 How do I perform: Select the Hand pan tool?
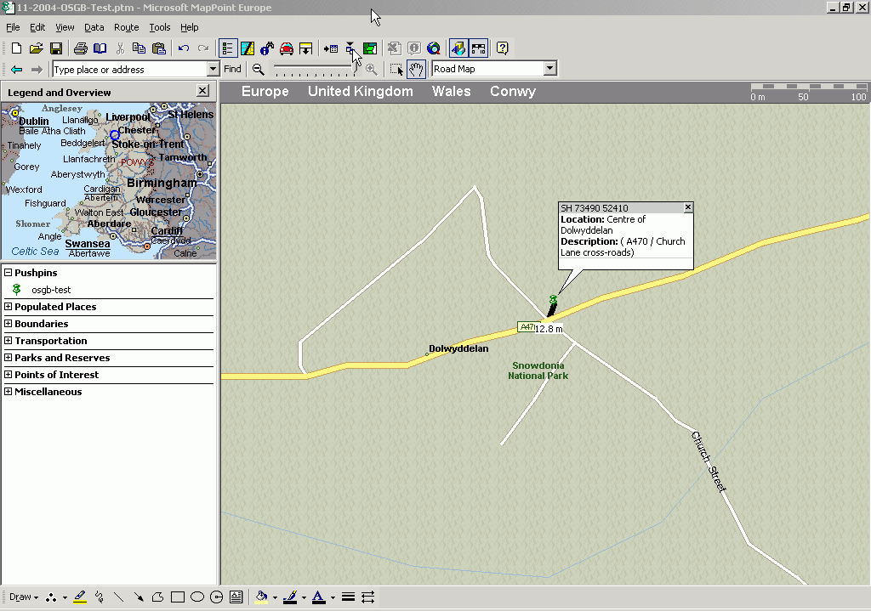tap(416, 70)
